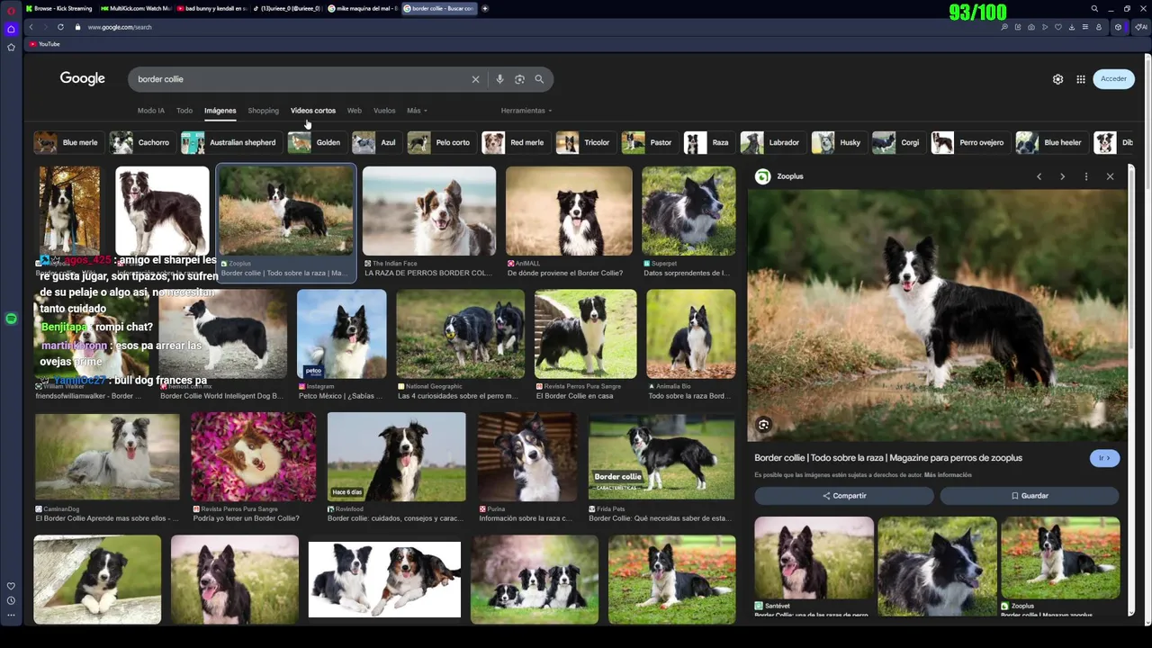
Task: Click the Compartir button
Action: coord(844,496)
